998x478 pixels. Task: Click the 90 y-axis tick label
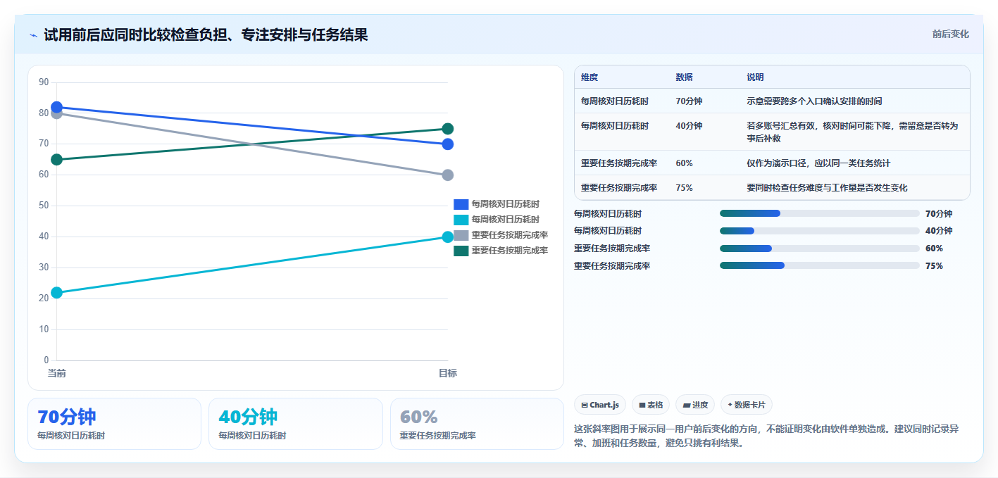pos(44,82)
